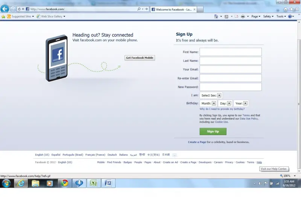
Task: Open the Select Sex dropdown
Action: point(211,95)
